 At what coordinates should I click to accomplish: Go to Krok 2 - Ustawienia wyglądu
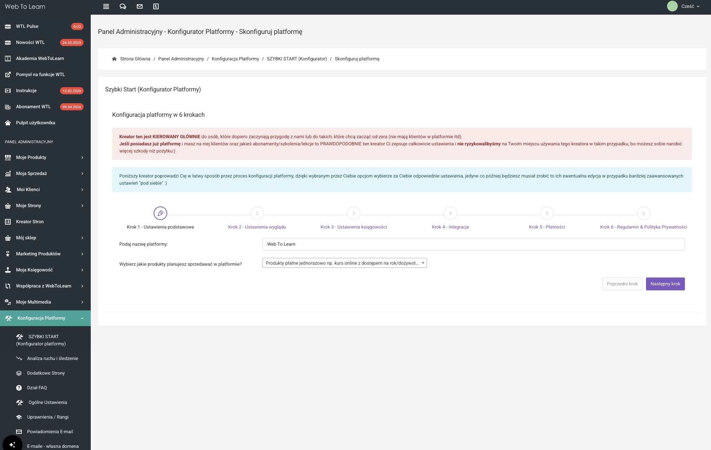257,227
